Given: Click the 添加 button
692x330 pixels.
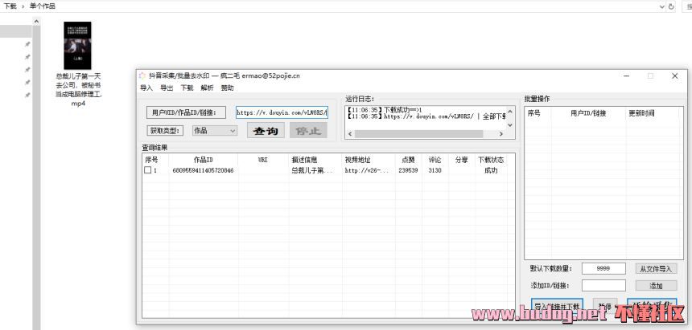Looking at the screenshot, I should pyautogui.click(x=656, y=285).
